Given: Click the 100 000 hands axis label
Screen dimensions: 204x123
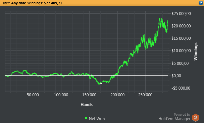Looking at the screenshot, I should tap(61, 95).
